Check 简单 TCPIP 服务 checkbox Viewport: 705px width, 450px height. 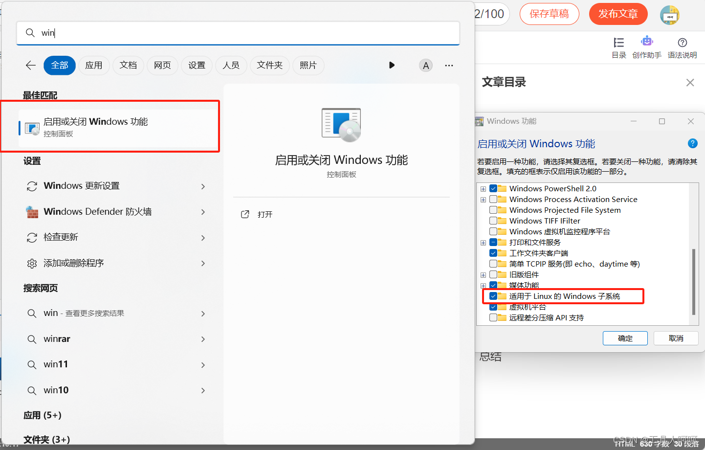pos(493,264)
